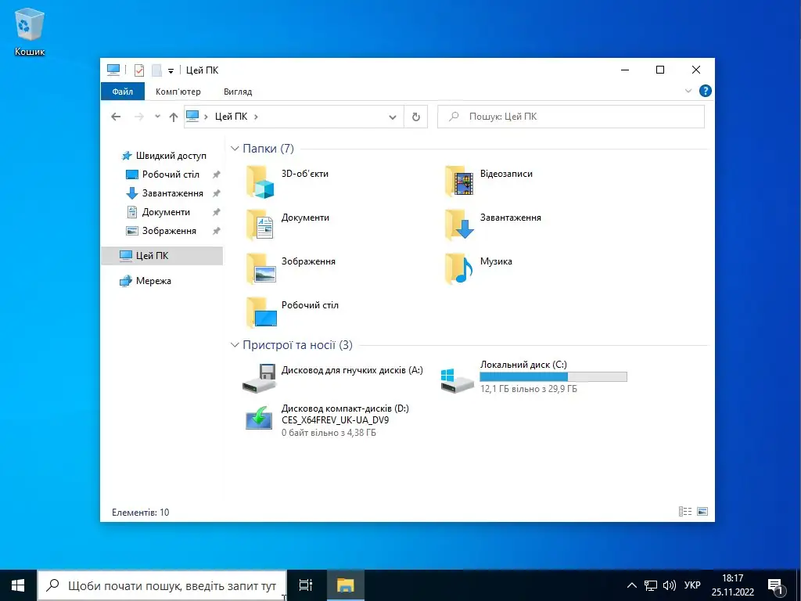Click the pin icon beside sidebar Зображення

coord(216,231)
